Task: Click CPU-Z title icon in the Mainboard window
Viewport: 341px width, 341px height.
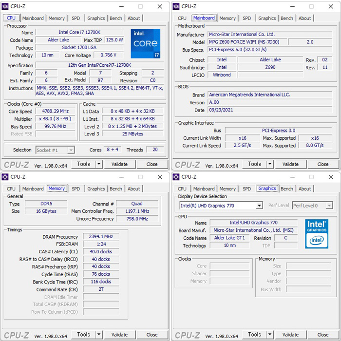Action: (176, 7)
